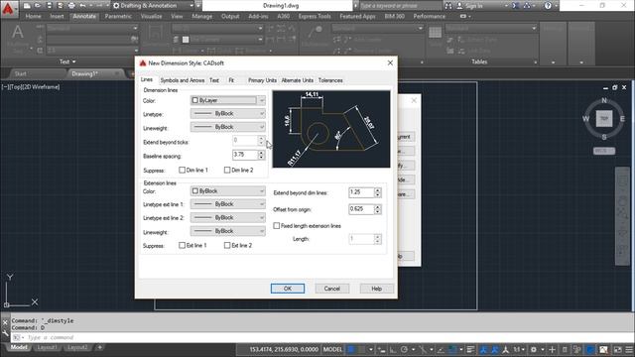Click the Sign In user icon

pos(459,6)
